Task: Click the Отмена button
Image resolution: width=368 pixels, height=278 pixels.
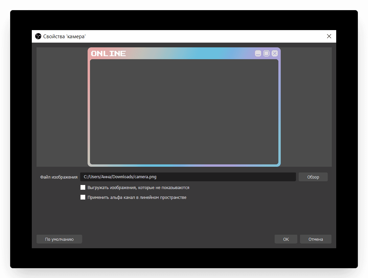Action: pyautogui.click(x=316, y=239)
